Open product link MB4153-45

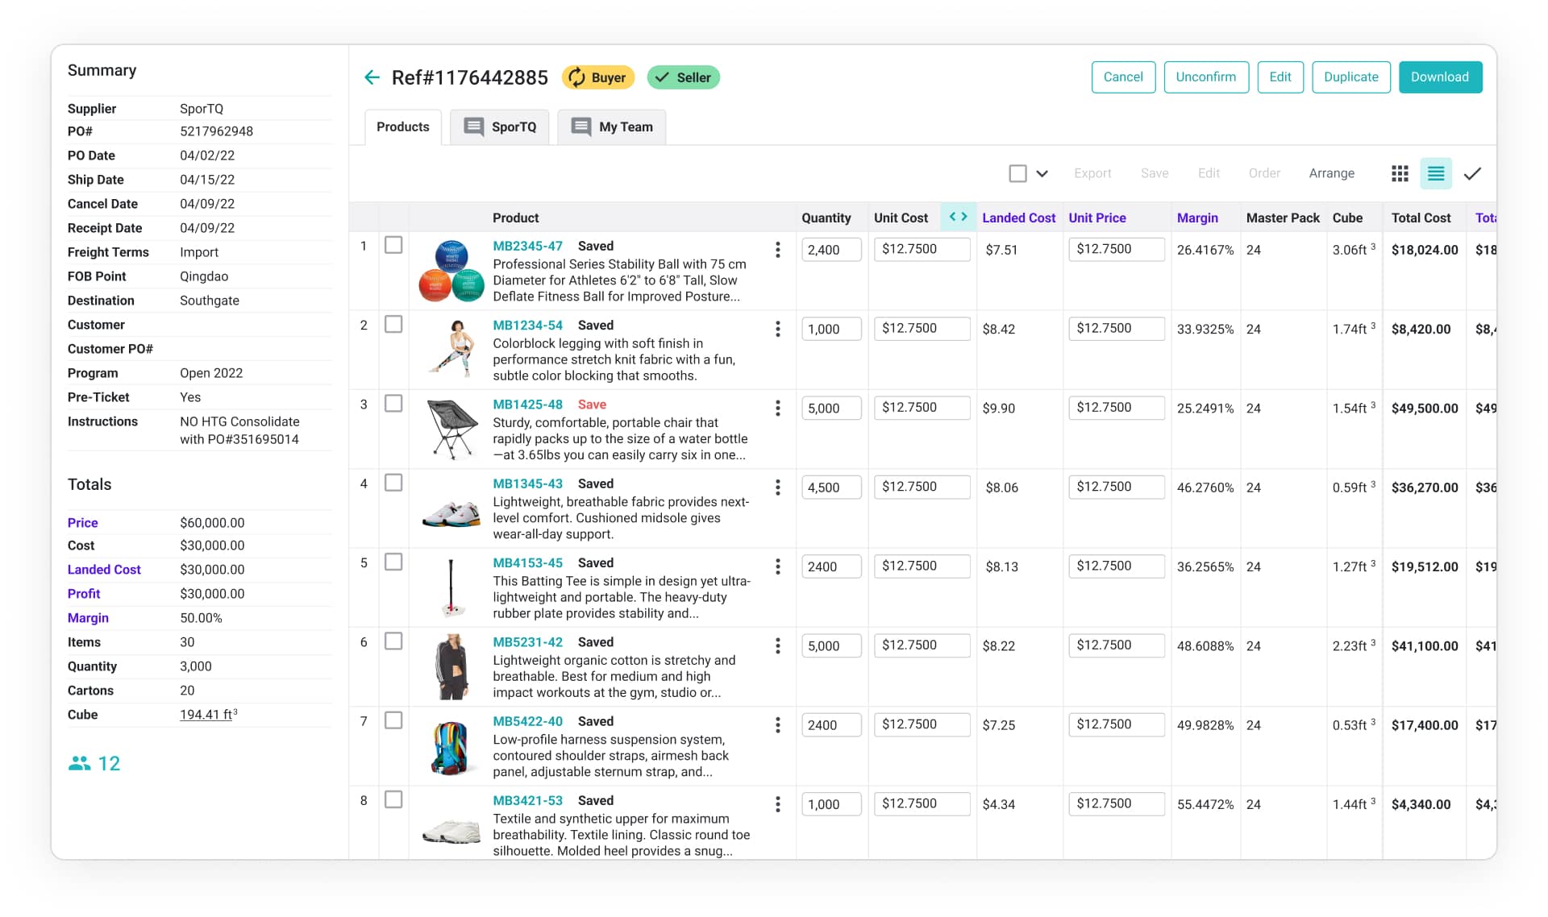point(527,562)
